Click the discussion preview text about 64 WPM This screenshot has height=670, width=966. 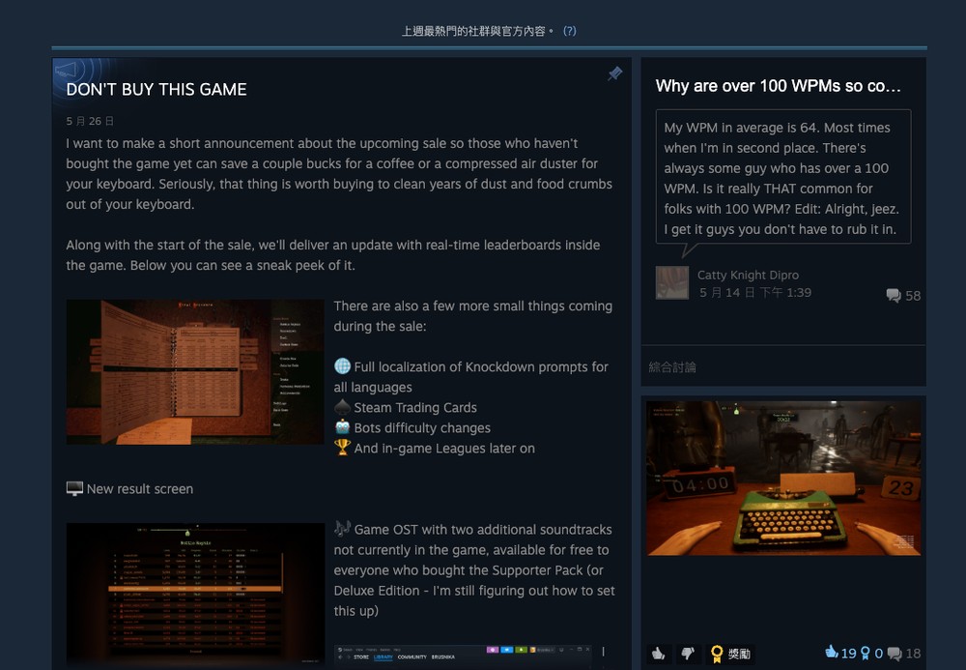pos(783,178)
